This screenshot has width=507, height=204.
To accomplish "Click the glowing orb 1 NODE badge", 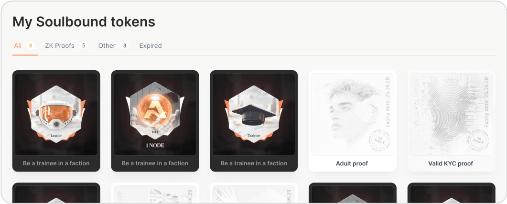I will click(155, 114).
